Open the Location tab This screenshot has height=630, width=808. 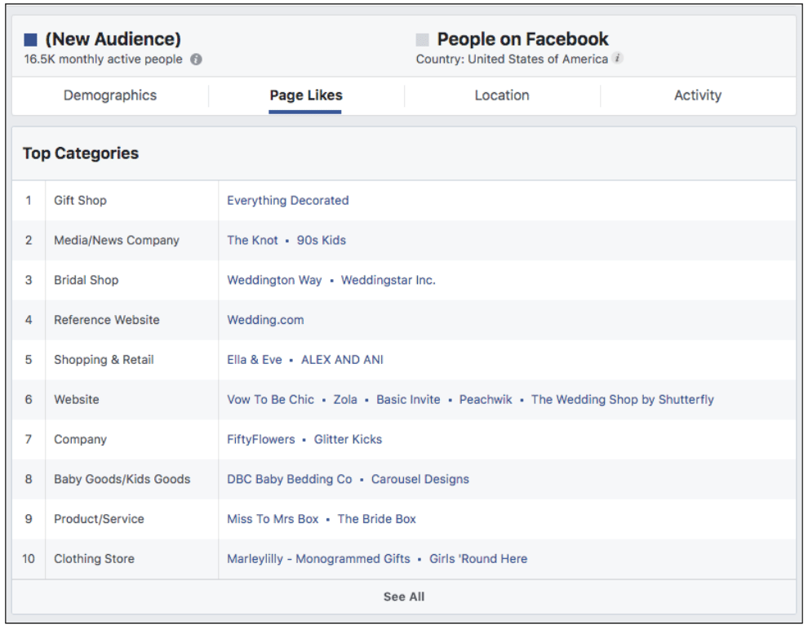(x=502, y=95)
